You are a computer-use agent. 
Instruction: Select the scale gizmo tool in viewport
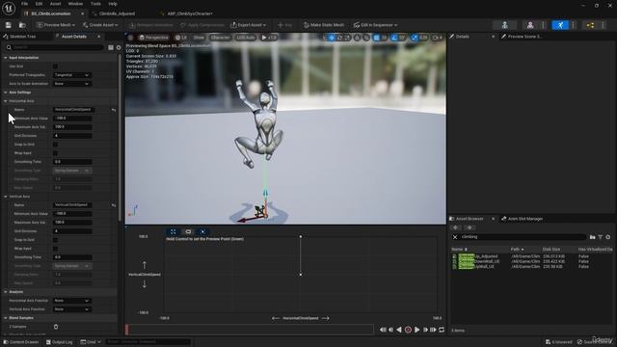(347, 38)
